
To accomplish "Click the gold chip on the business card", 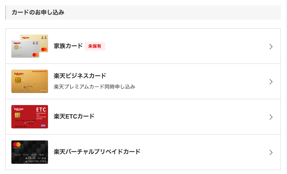I will (x=17, y=80).
